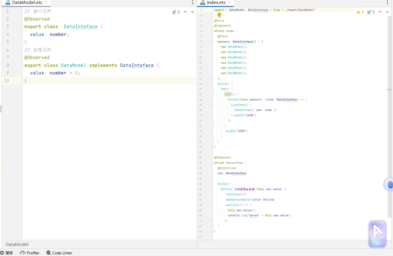Viewport: 393px width, 256px height.
Task: Click the '.backgroundColor(Color.Yellow)' line
Action: (250, 199)
